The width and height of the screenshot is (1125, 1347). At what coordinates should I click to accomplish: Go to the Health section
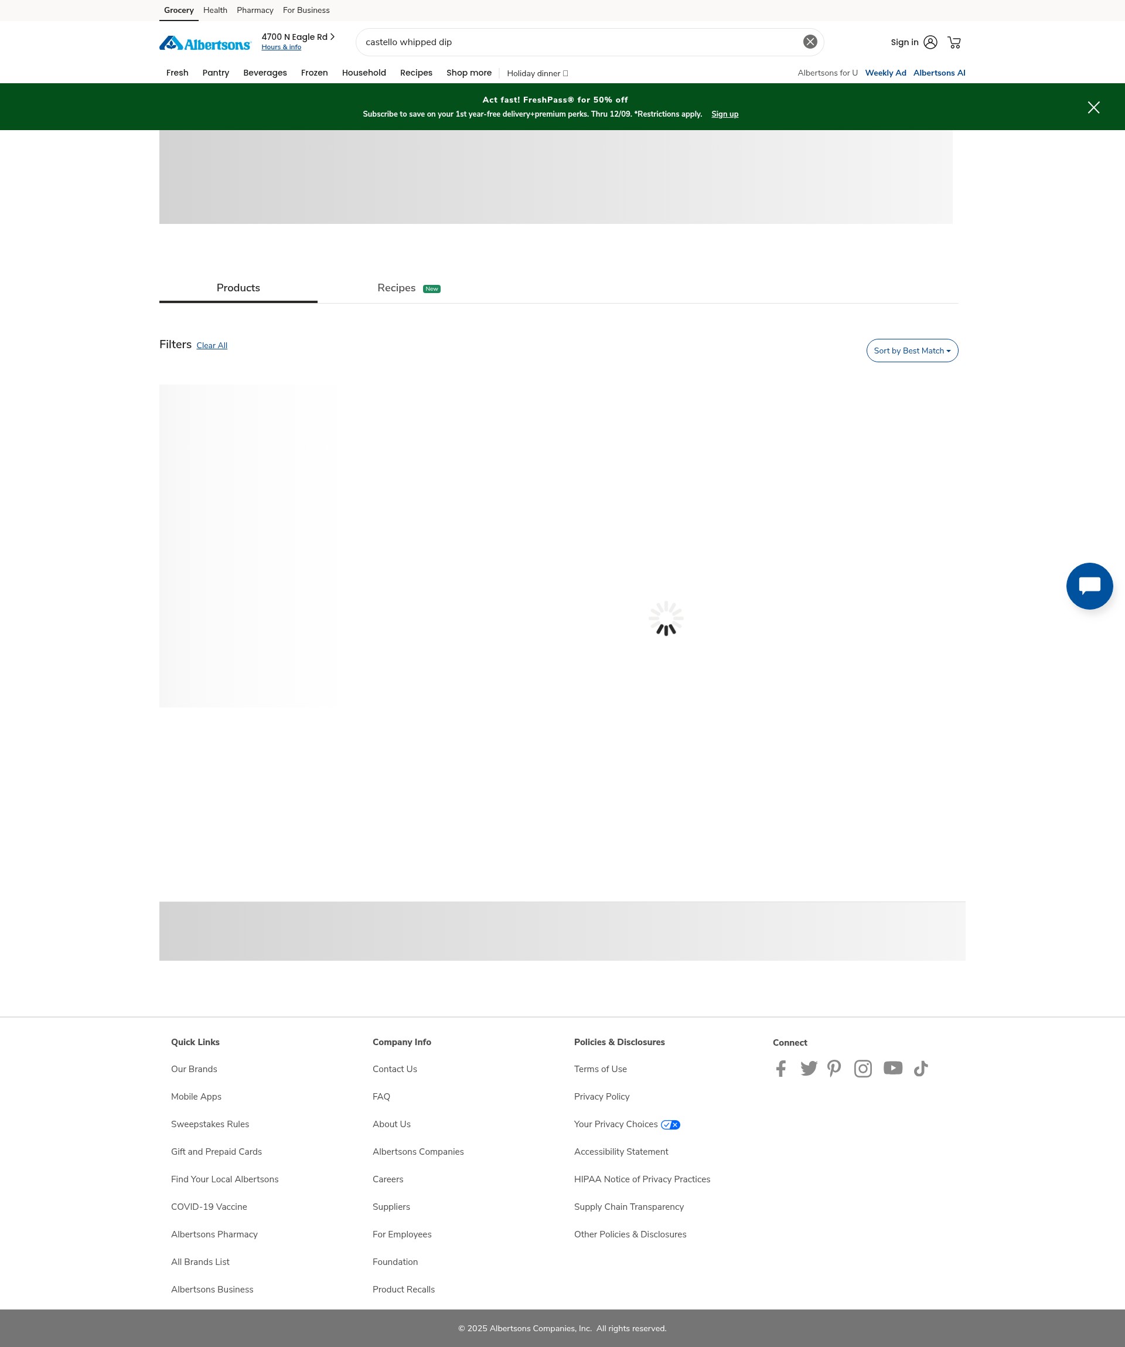[x=214, y=11]
